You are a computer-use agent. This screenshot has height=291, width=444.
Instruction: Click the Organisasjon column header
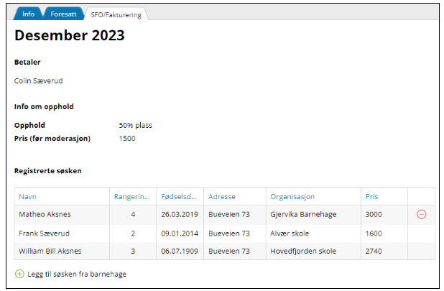pyautogui.click(x=292, y=197)
